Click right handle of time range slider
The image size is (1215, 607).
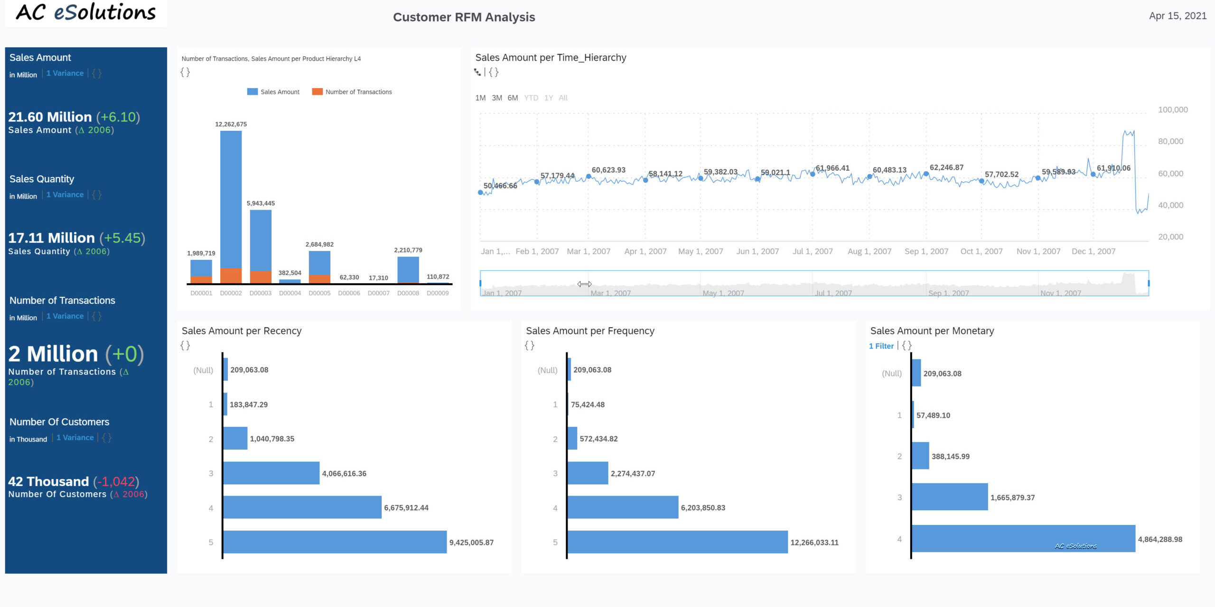click(x=1149, y=283)
